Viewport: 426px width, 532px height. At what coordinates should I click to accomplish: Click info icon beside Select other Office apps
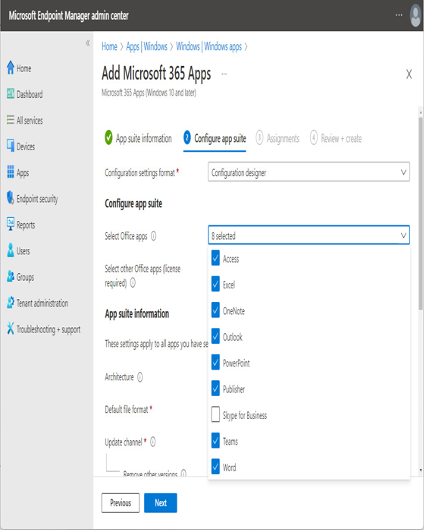tap(133, 283)
